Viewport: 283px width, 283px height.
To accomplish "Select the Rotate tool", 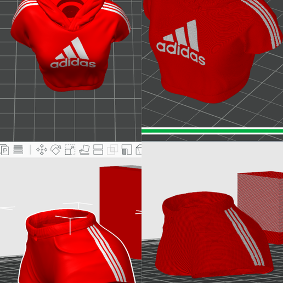I will 56,150.
